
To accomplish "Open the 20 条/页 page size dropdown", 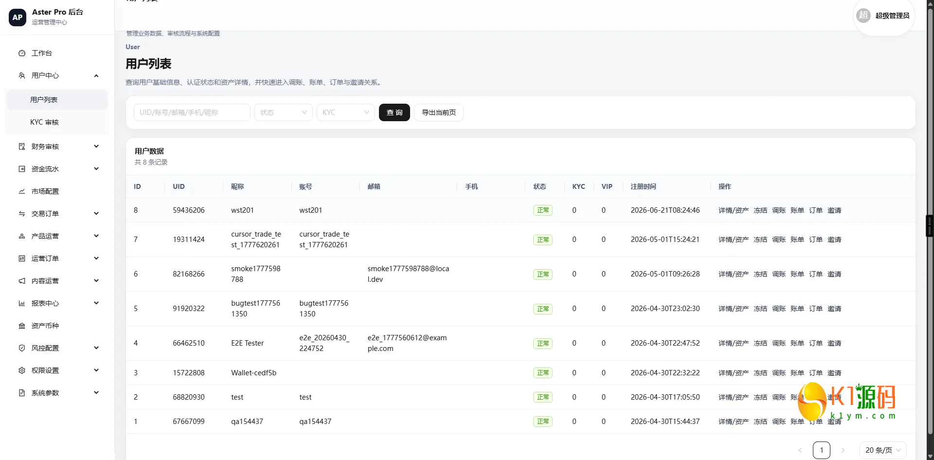I will 883,450.
